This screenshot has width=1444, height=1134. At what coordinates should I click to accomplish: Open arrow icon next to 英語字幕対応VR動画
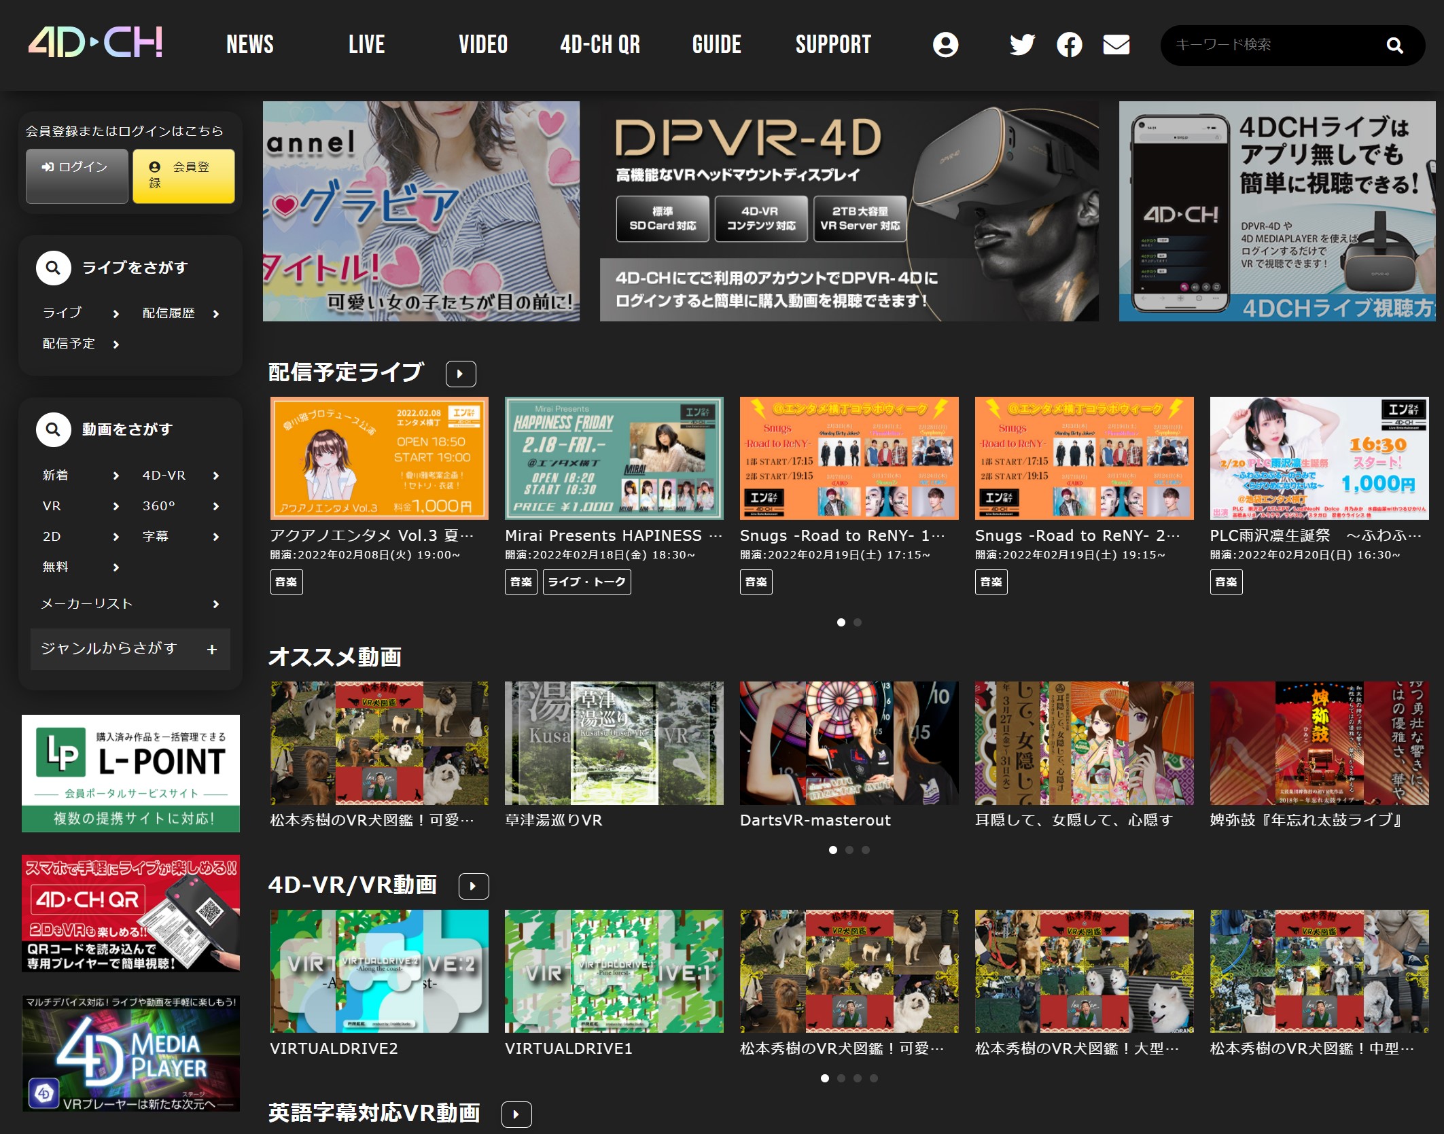516,1114
